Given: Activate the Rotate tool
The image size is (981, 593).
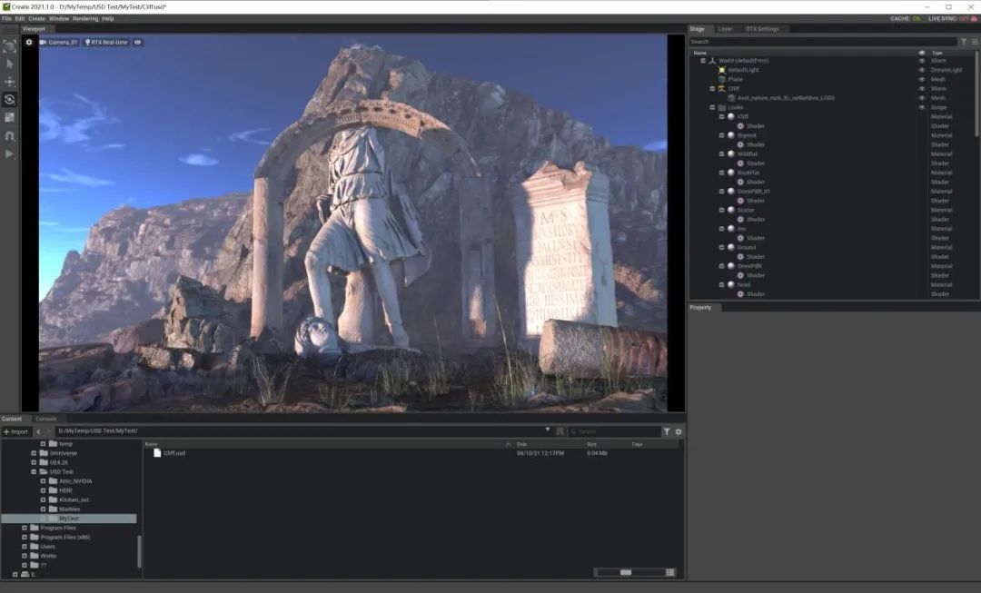Looking at the screenshot, I should coord(10,100).
